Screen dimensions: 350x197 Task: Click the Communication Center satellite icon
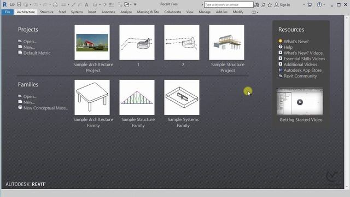click(264, 5)
